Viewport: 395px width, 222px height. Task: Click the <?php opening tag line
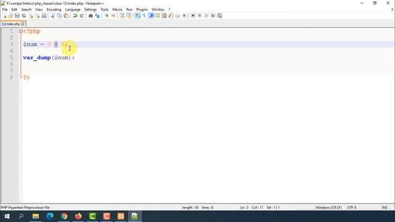(31, 31)
